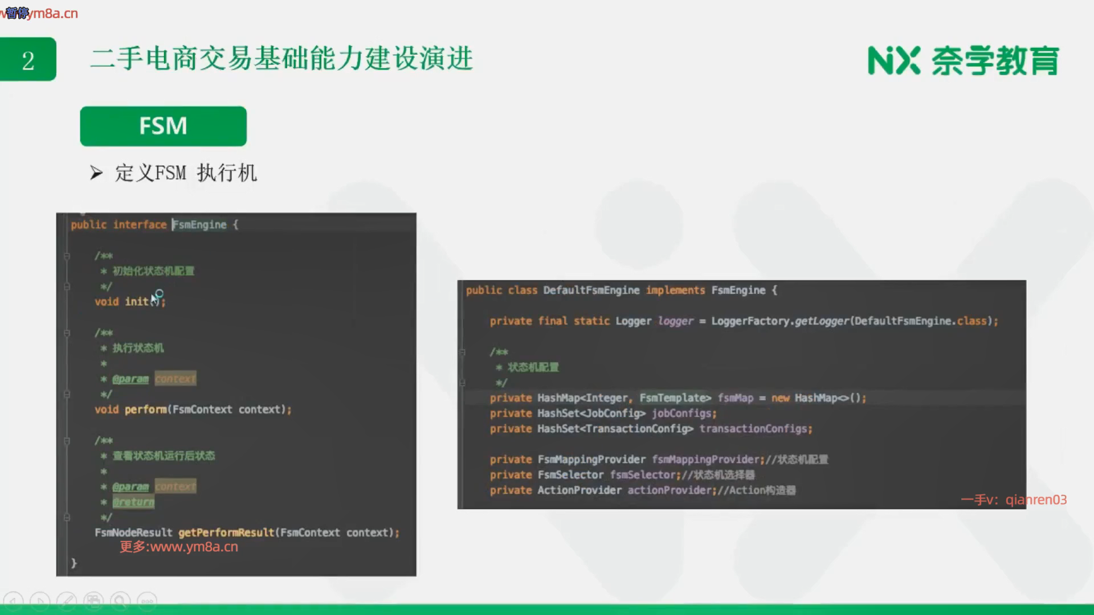
Task: Click the green FSM label button
Action: (163, 126)
